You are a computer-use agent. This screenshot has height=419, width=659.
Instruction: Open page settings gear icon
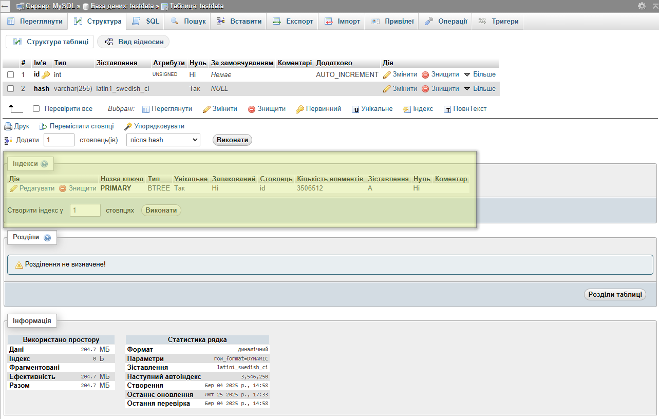tap(642, 6)
